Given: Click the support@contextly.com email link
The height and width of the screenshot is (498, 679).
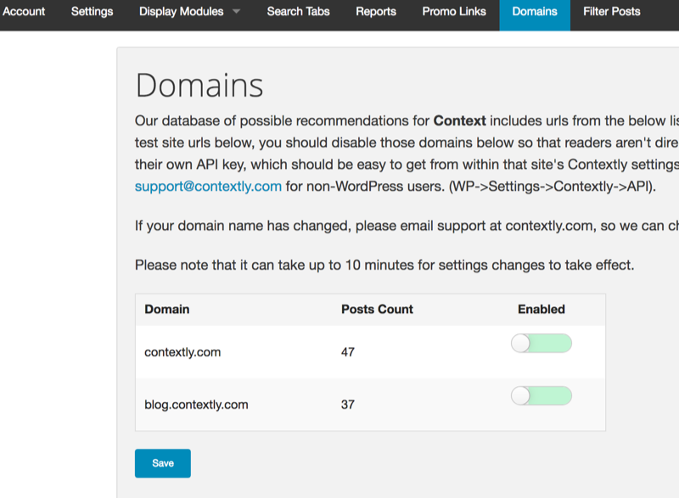Looking at the screenshot, I should (x=208, y=186).
